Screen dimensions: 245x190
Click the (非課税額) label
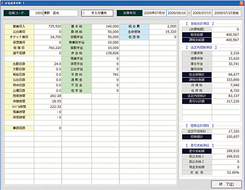(197, 29)
